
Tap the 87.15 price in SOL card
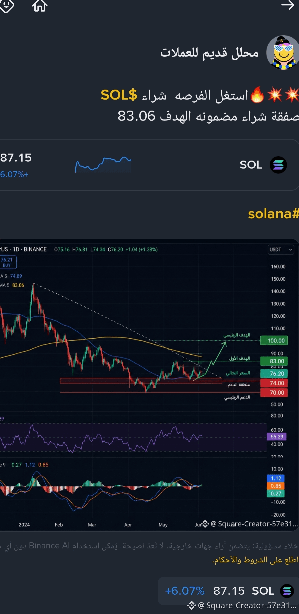pos(16,158)
